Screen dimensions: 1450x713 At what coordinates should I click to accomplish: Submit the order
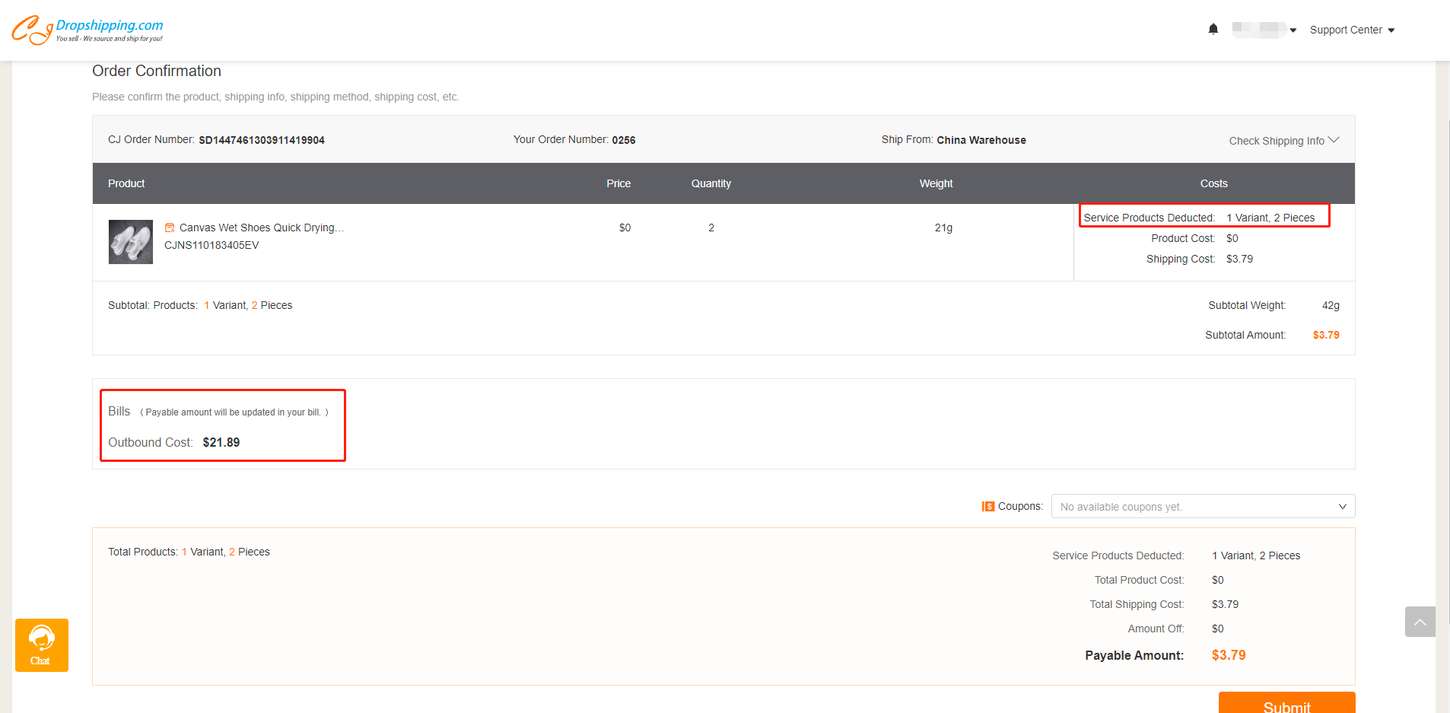pos(1286,704)
